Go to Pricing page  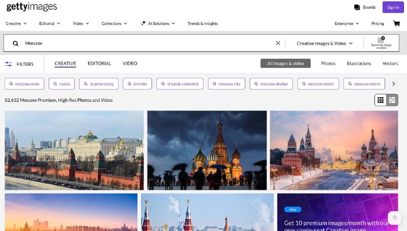(x=377, y=23)
